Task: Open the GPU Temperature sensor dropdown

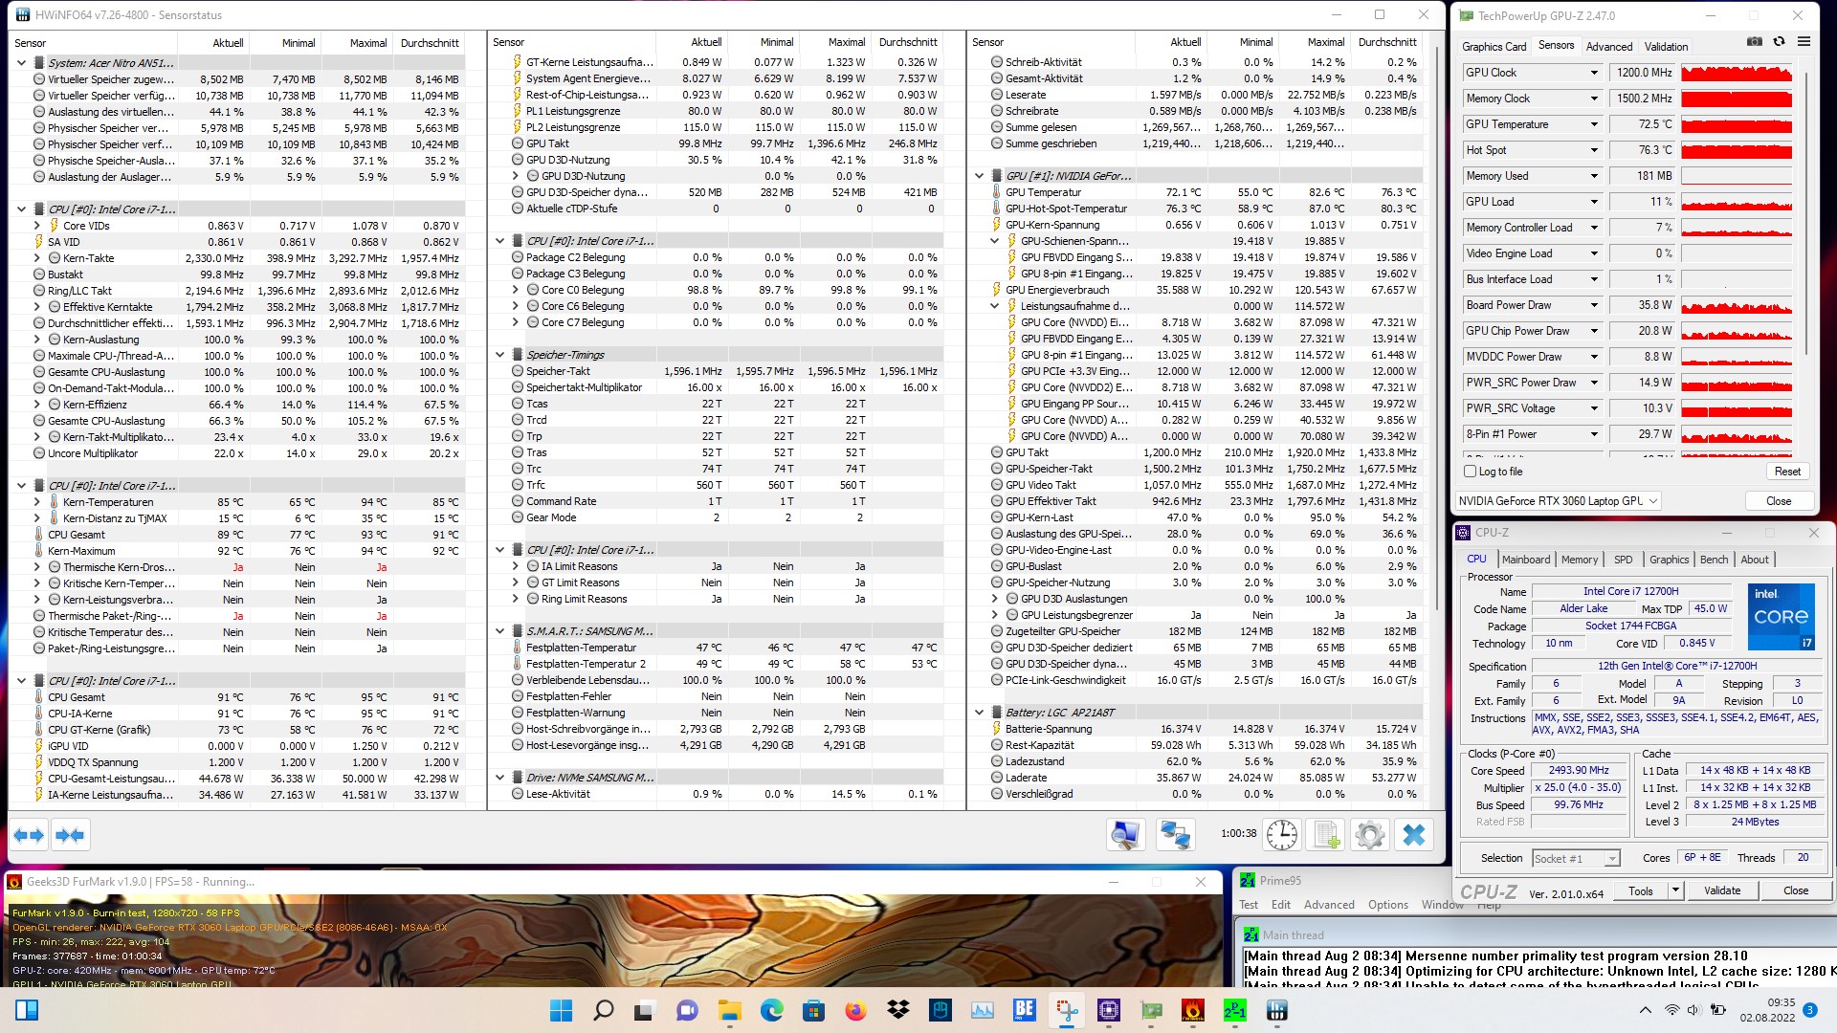Action: [1594, 124]
